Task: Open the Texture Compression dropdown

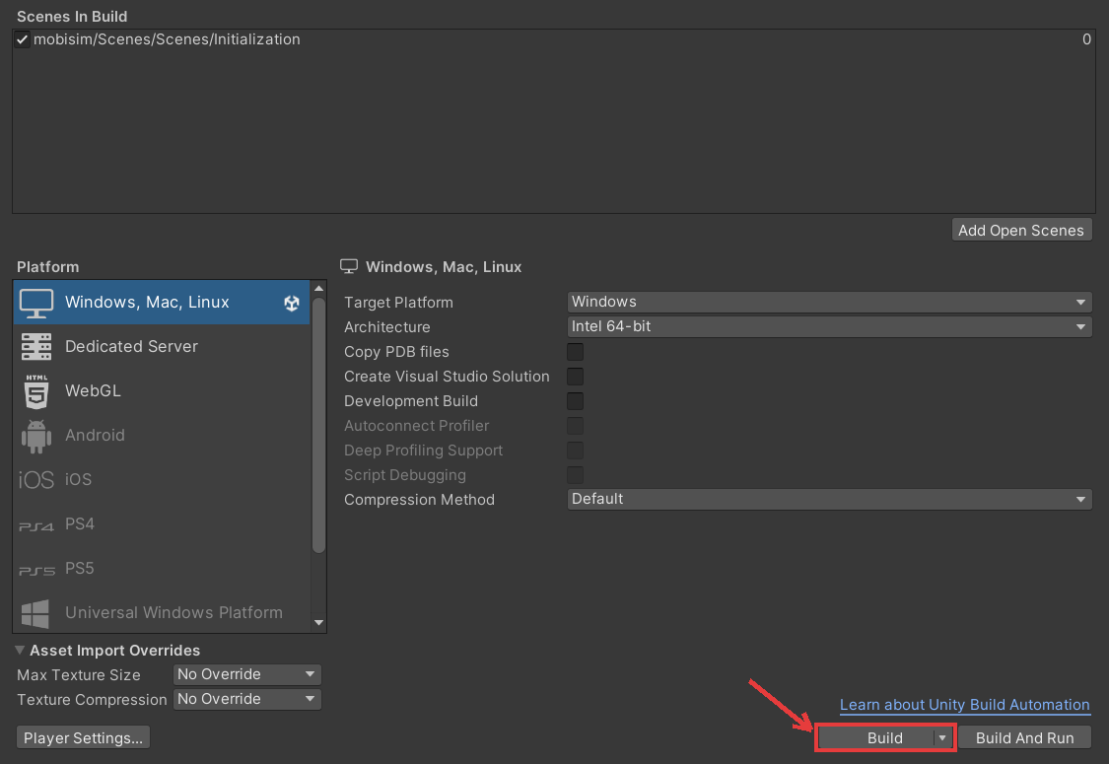Action: (x=246, y=700)
